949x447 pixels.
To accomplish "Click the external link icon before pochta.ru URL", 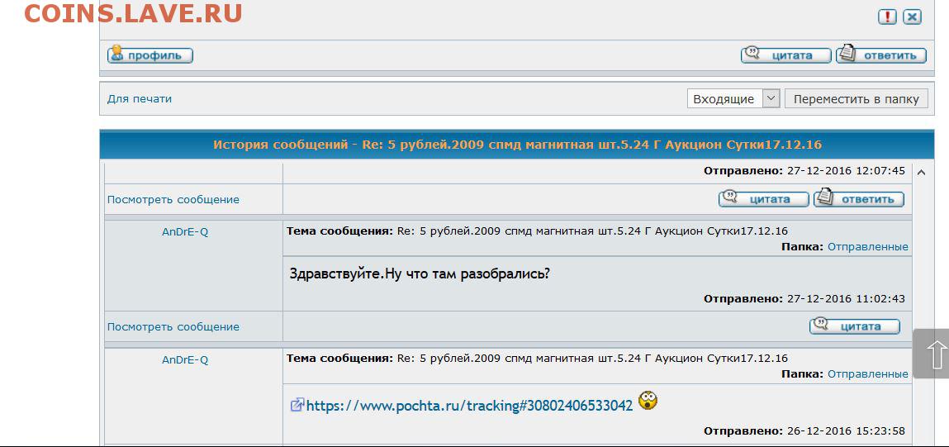I will tap(297, 405).
